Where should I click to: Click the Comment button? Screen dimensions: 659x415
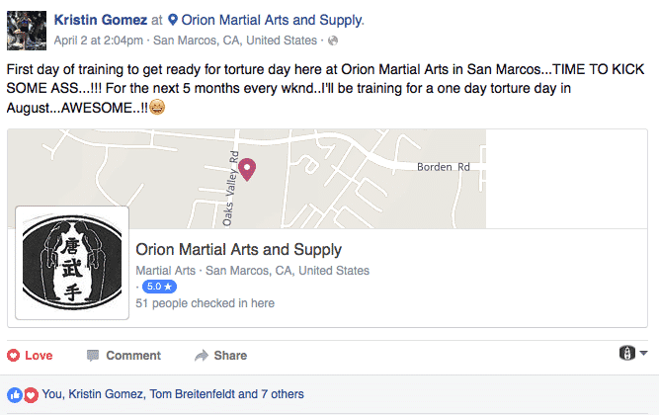(124, 356)
